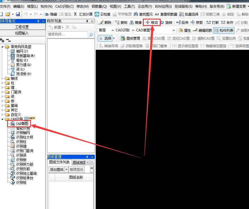The image size is (249, 209).
Task: Start the 云检查 cloud check
Action: [x=102, y=14]
